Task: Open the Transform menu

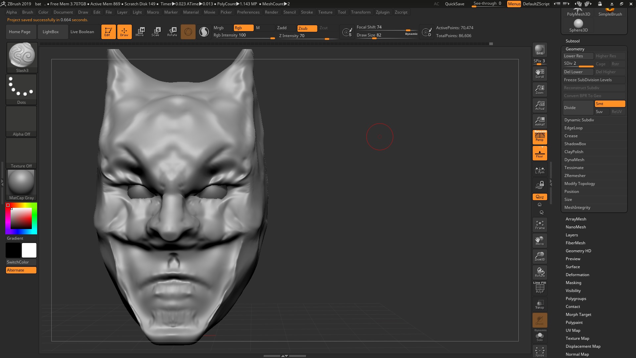Action: click(x=361, y=12)
